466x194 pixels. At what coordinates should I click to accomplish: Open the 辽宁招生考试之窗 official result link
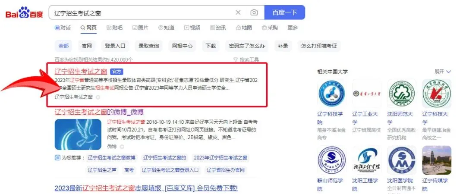(x=81, y=72)
